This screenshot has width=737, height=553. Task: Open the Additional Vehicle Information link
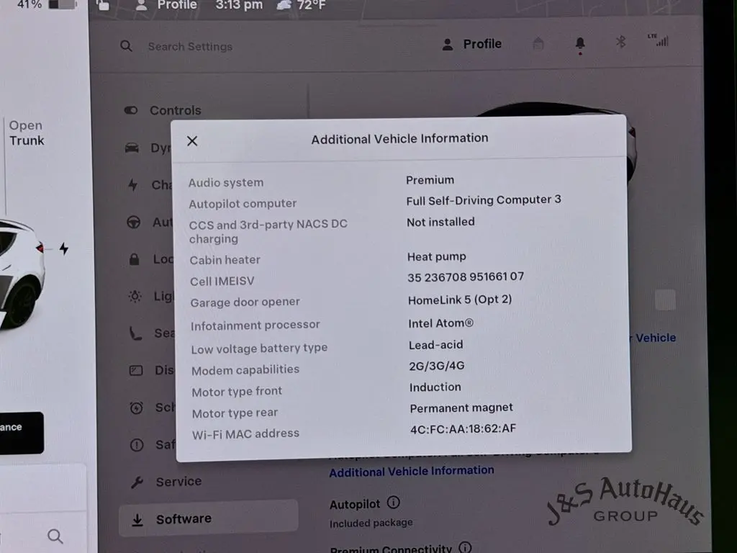point(411,471)
